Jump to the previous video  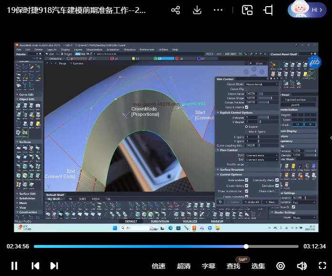coord(35,266)
